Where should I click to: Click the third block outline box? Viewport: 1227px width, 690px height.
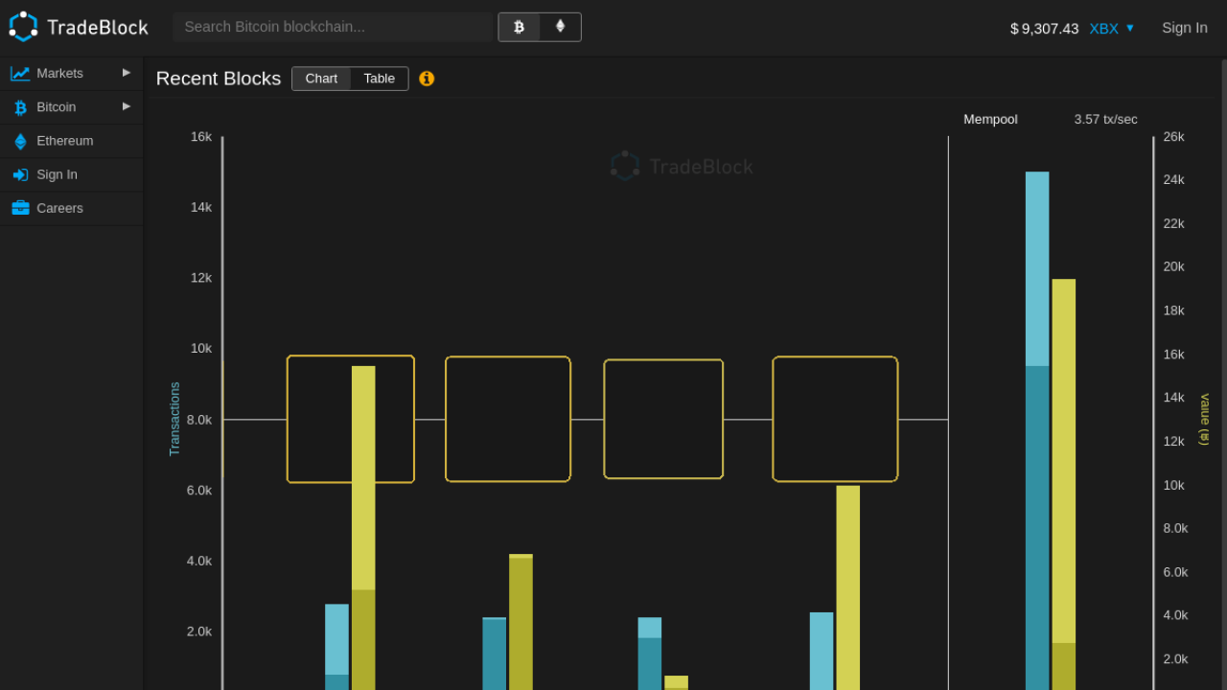tap(663, 419)
